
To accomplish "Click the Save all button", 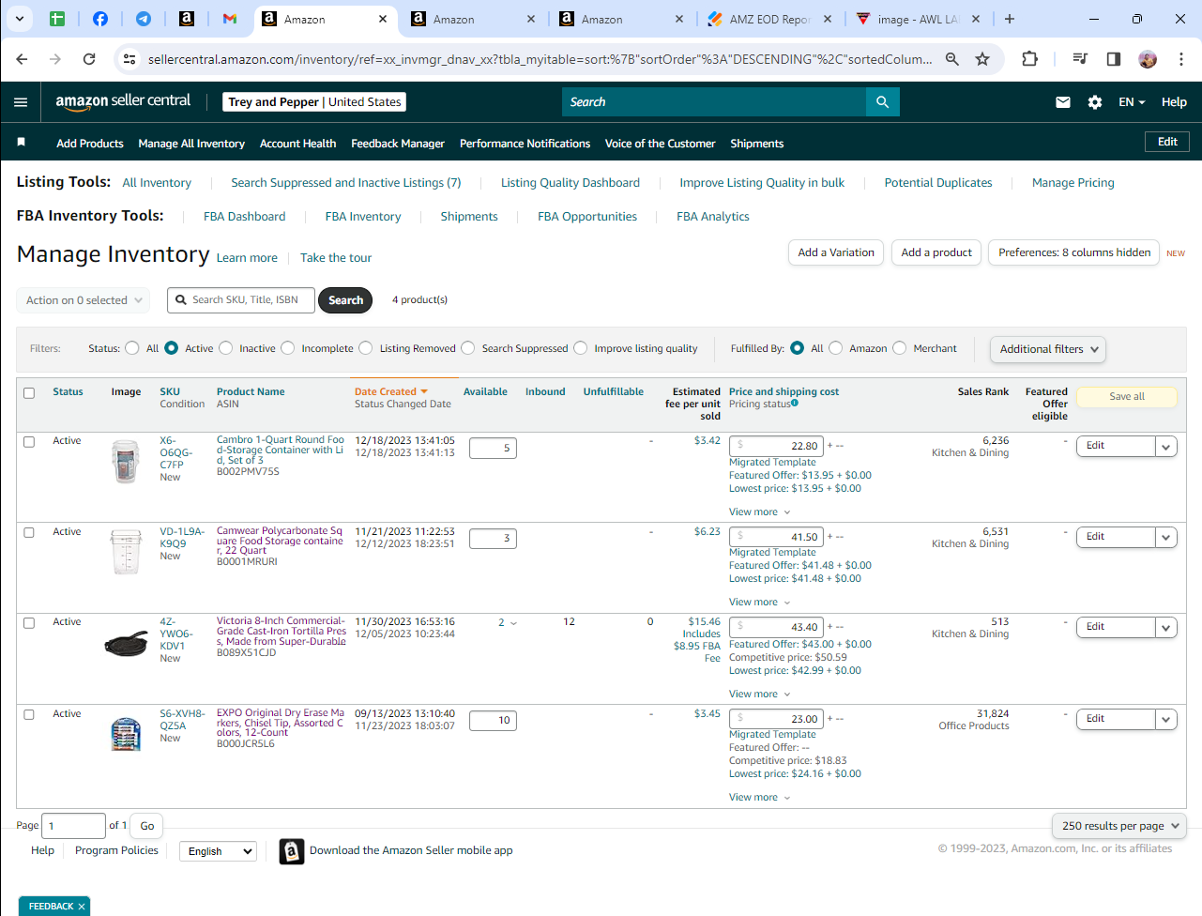I will pyautogui.click(x=1127, y=397).
